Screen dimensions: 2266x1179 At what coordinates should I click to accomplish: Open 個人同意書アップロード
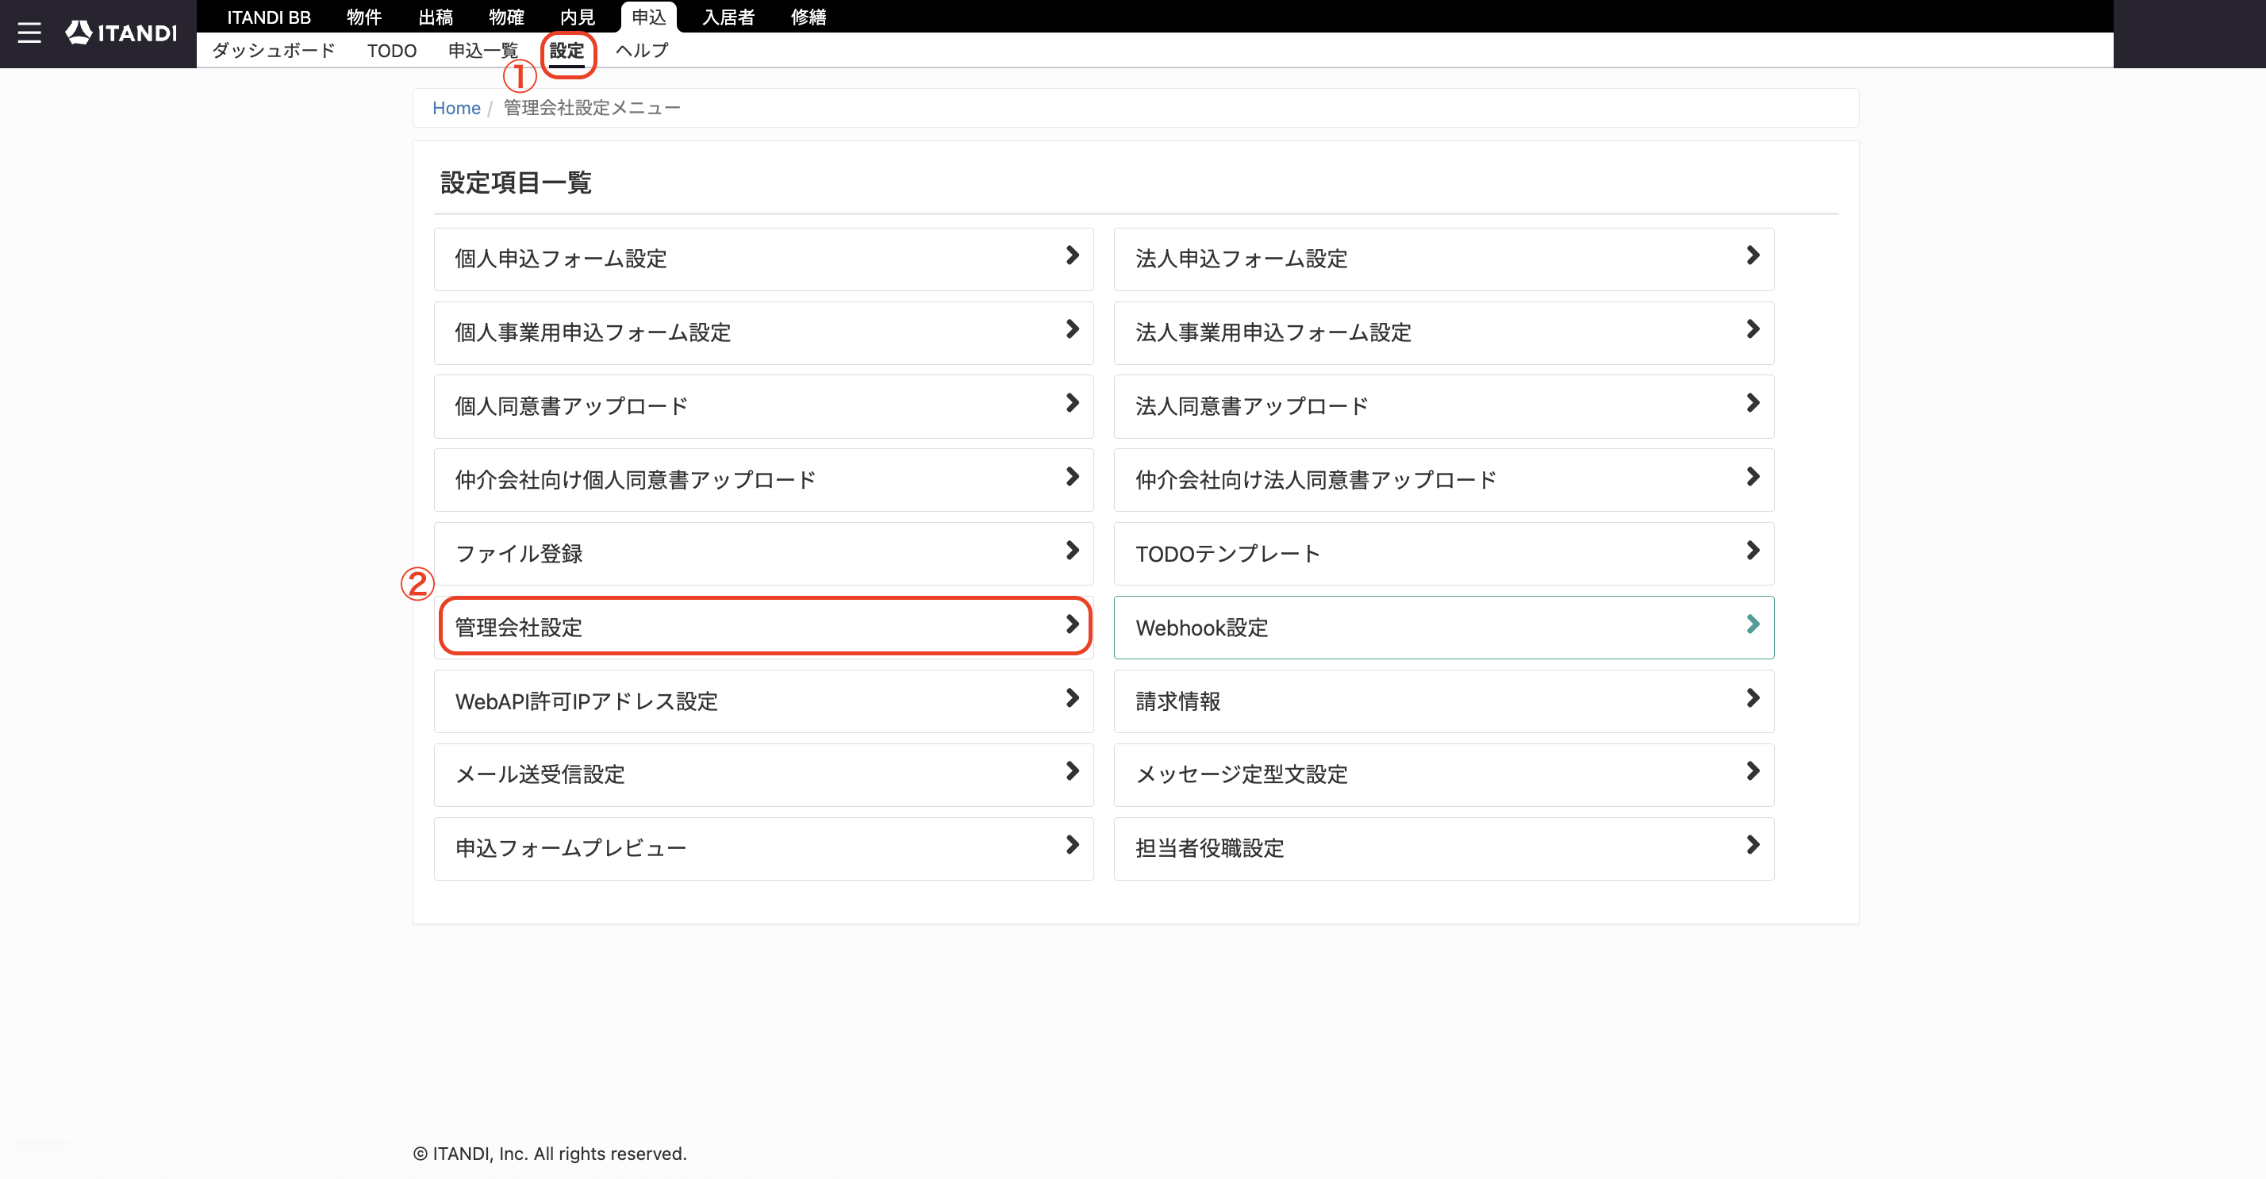[763, 406]
